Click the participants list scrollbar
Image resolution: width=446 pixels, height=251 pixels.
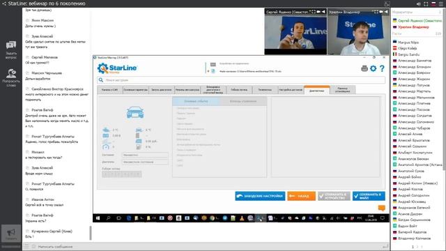444,90
